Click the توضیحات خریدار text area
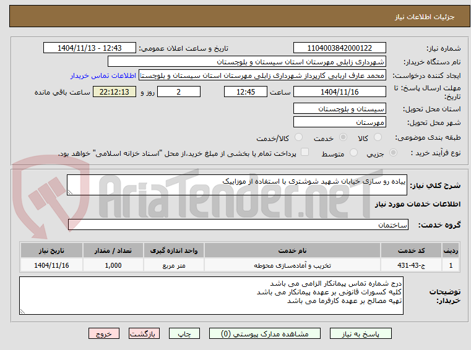This screenshot has width=471, height=350. pos(211,296)
